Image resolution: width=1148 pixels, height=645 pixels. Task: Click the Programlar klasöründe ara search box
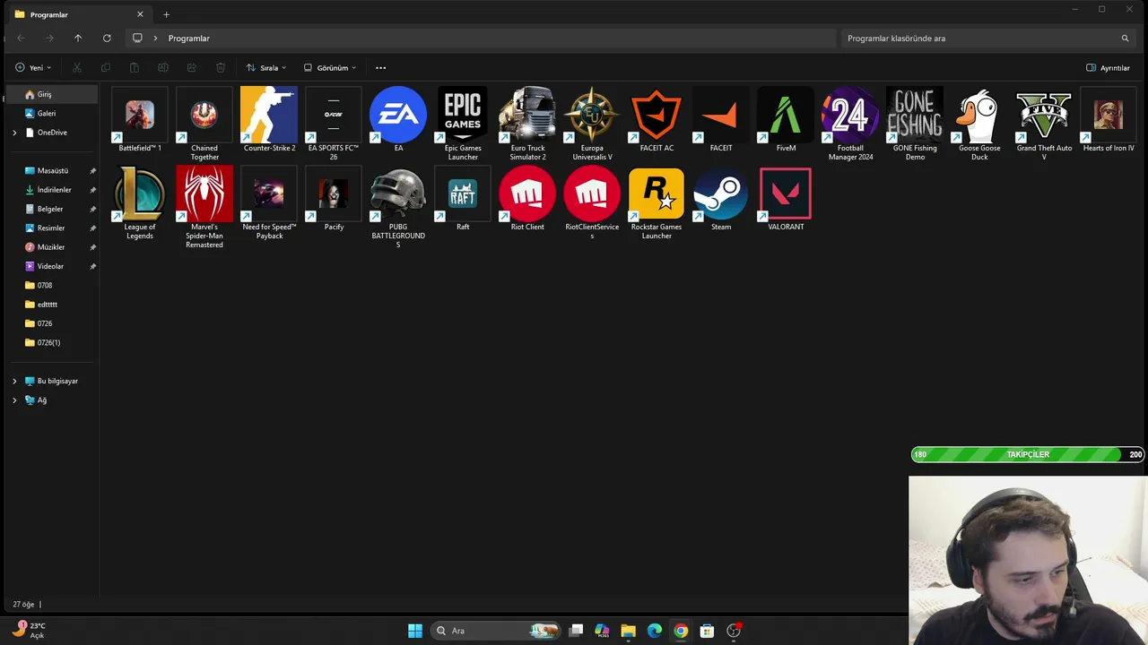[x=987, y=39]
